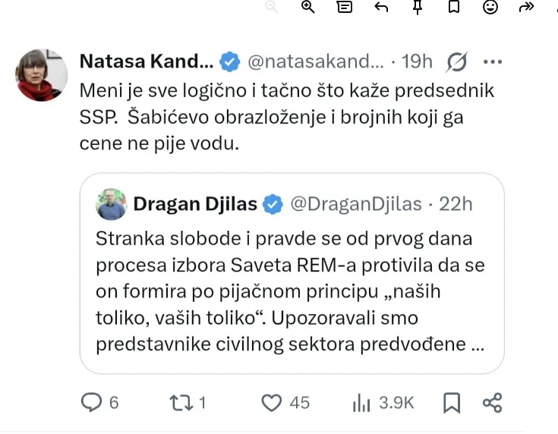This screenshot has height=434, width=558.
Task: Click the forward share arrow icon
Action: point(527,7)
